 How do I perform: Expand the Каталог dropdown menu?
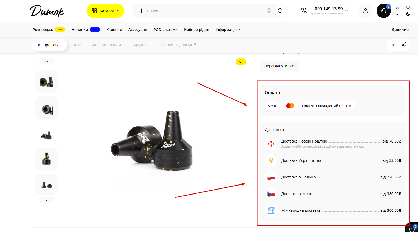tap(105, 11)
